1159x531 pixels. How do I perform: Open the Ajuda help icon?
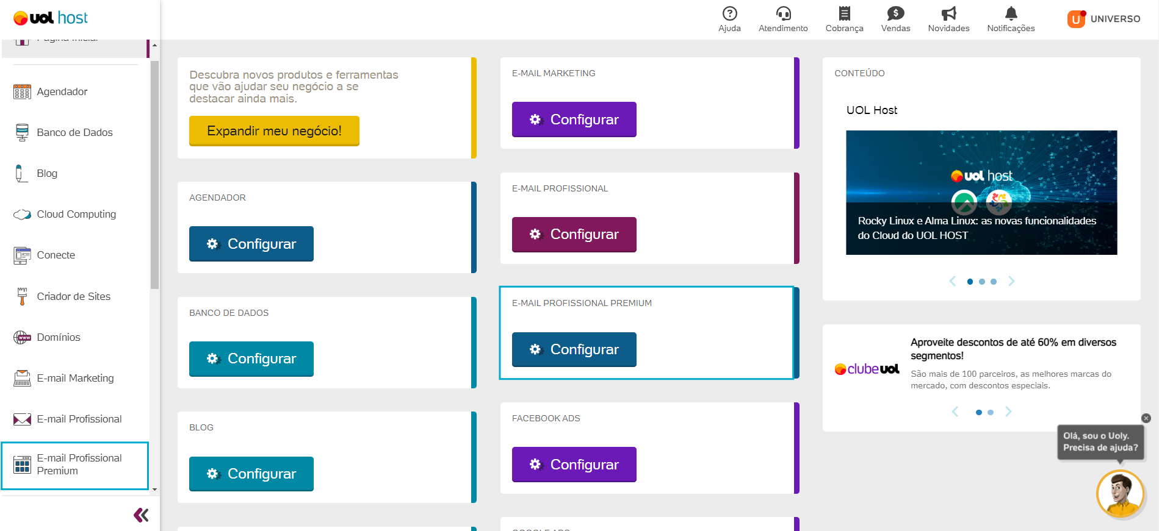(729, 13)
